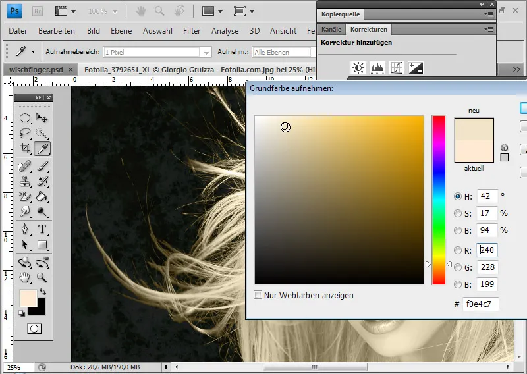527x374 pixels.
Task: Select the Path Selection arrow tool
Action: click(25, 244)
